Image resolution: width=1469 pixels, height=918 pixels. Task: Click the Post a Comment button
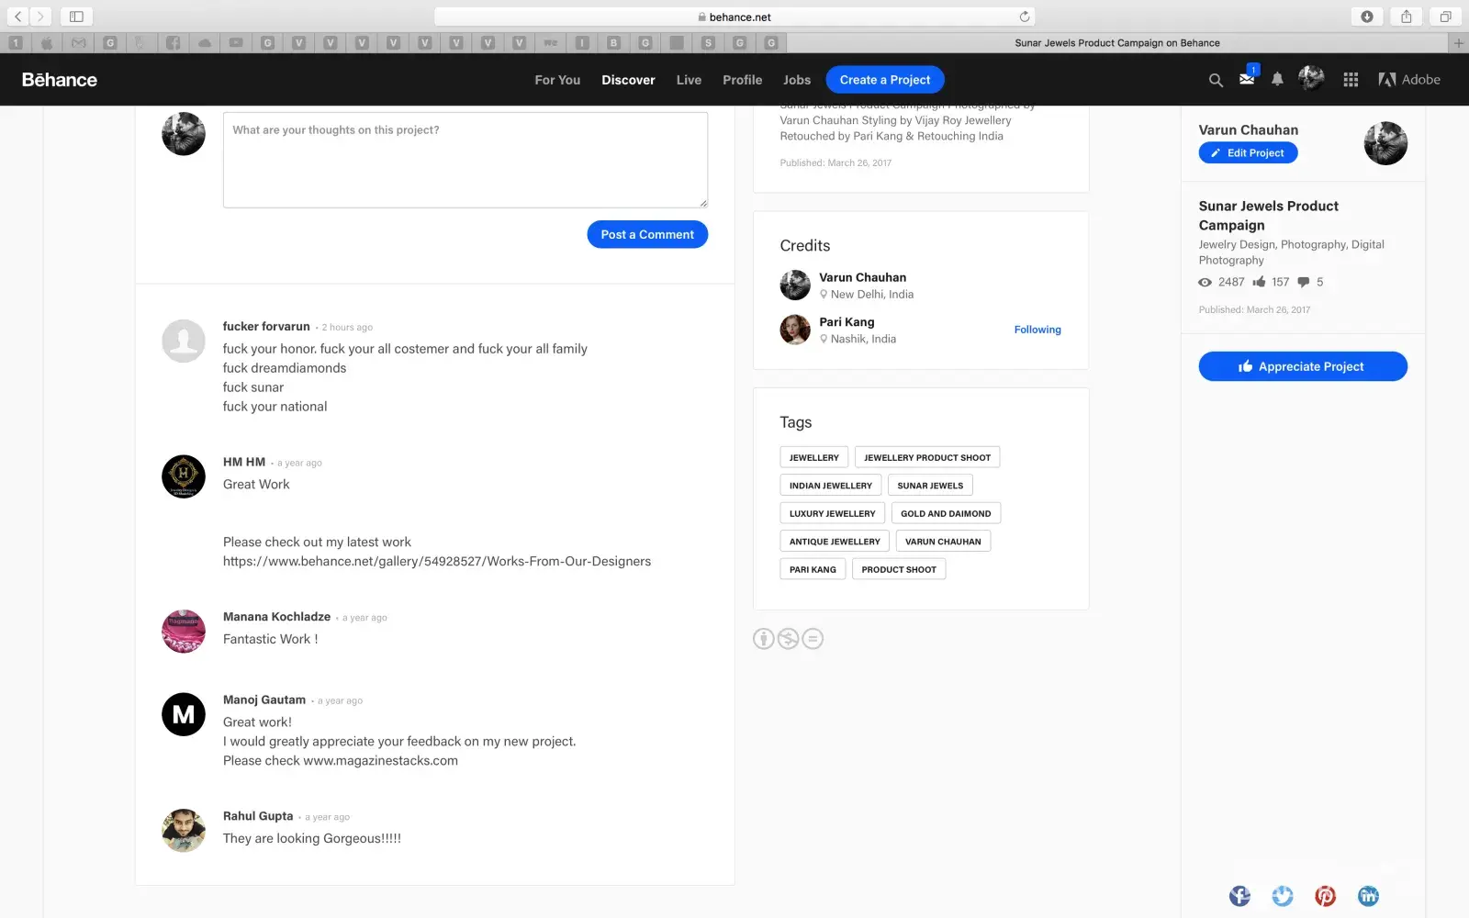tap(647, 235)
